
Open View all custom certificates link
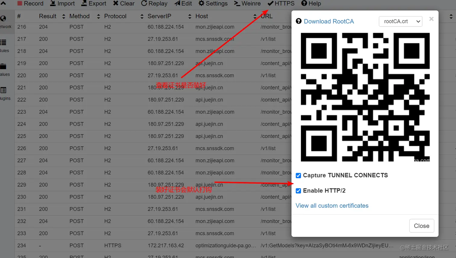(x=332, y=206)
